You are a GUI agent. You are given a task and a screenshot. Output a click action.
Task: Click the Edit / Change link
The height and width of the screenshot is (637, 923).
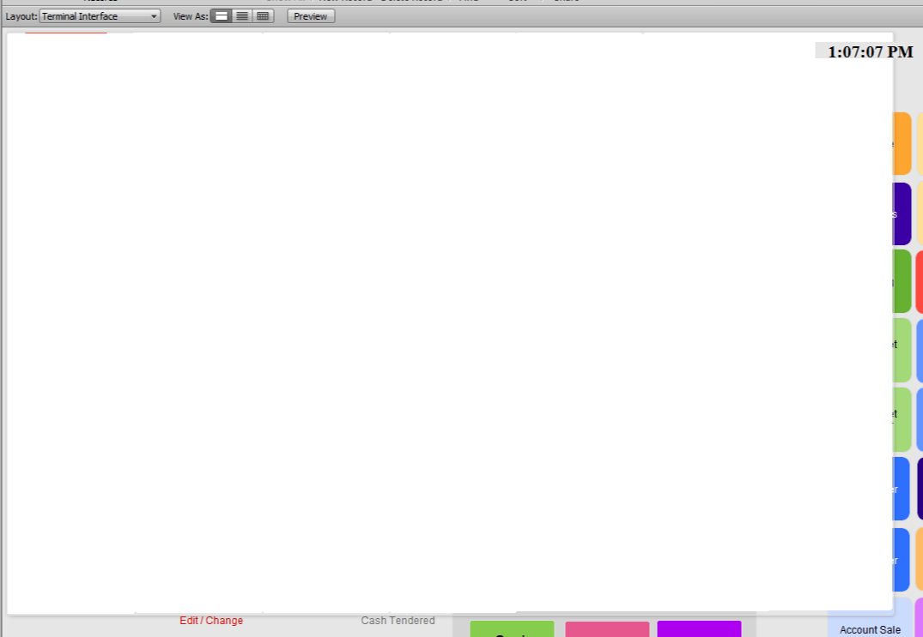211,621
